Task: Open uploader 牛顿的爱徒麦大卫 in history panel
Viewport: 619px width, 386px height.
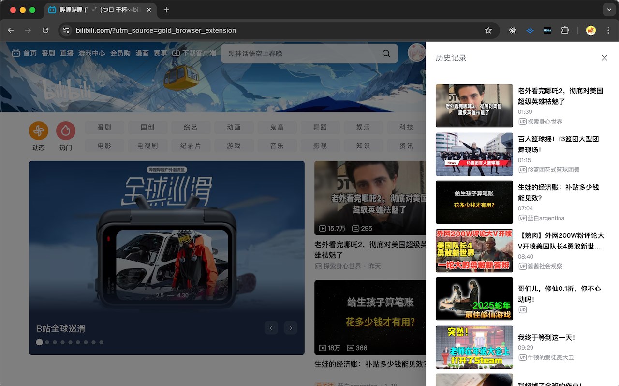Action: tap(546, 358)
